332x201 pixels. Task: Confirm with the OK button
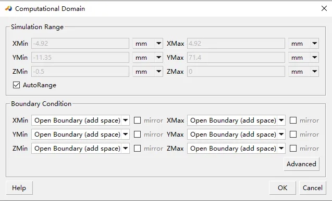coord(282,187)
